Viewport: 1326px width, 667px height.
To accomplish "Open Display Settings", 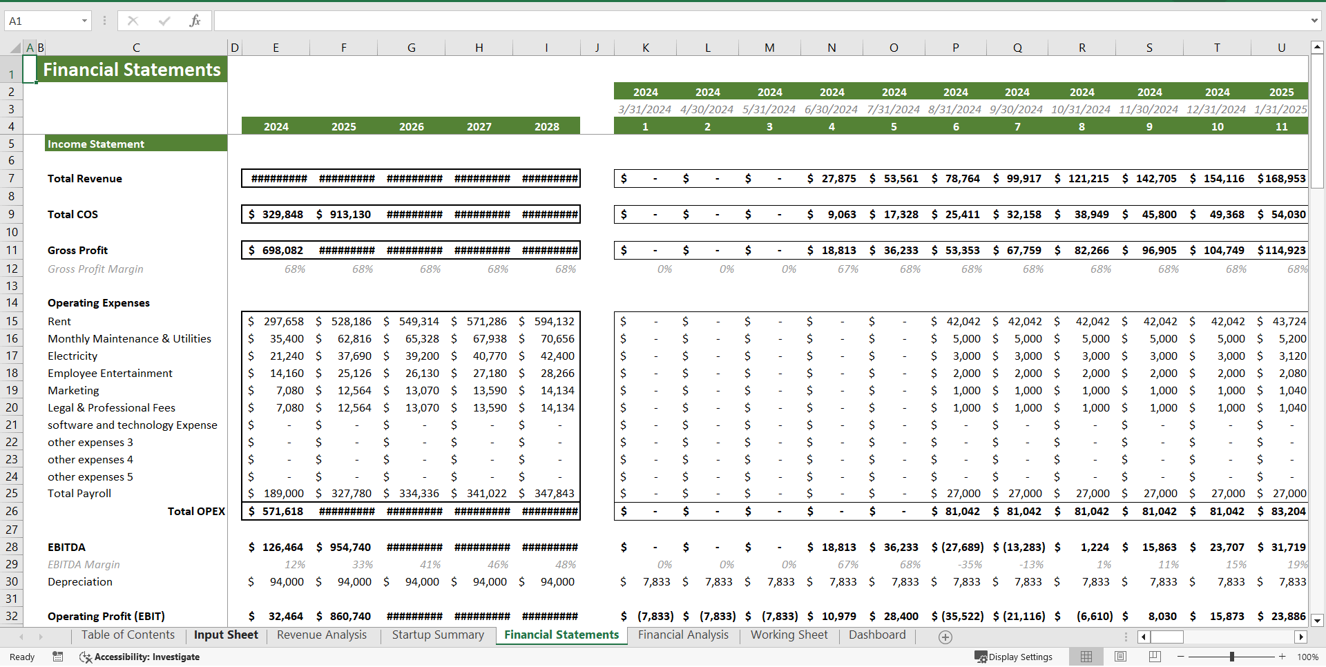I will click(x=1013, y=657).
